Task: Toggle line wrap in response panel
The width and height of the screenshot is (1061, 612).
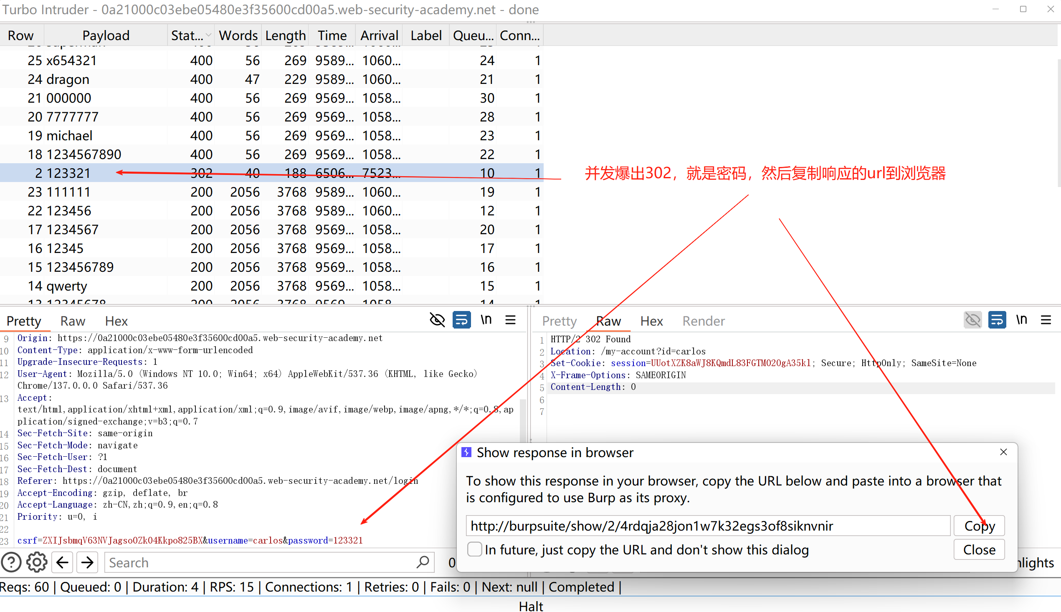Action: click(x=997, y=320)
